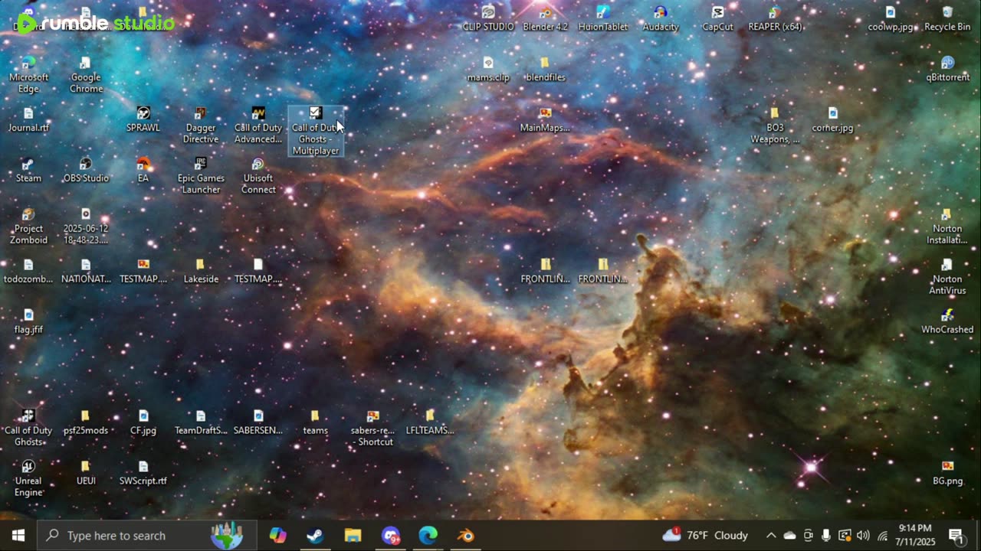Image resolution: width=981 pixels, height=551 pixels.
Task: Select the CLIP STUDIO desktop shortcut
Action: (488, 18)
